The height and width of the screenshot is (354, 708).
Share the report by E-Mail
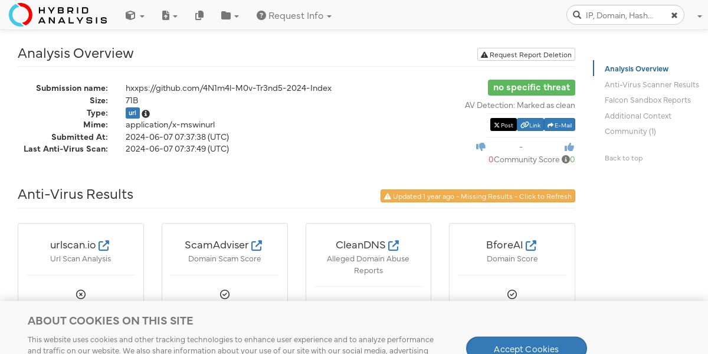coord(559,125)
